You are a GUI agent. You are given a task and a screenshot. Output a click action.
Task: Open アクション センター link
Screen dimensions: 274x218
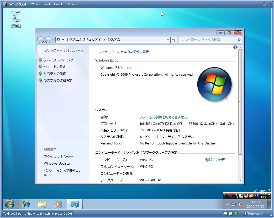(x=58, y=157)
